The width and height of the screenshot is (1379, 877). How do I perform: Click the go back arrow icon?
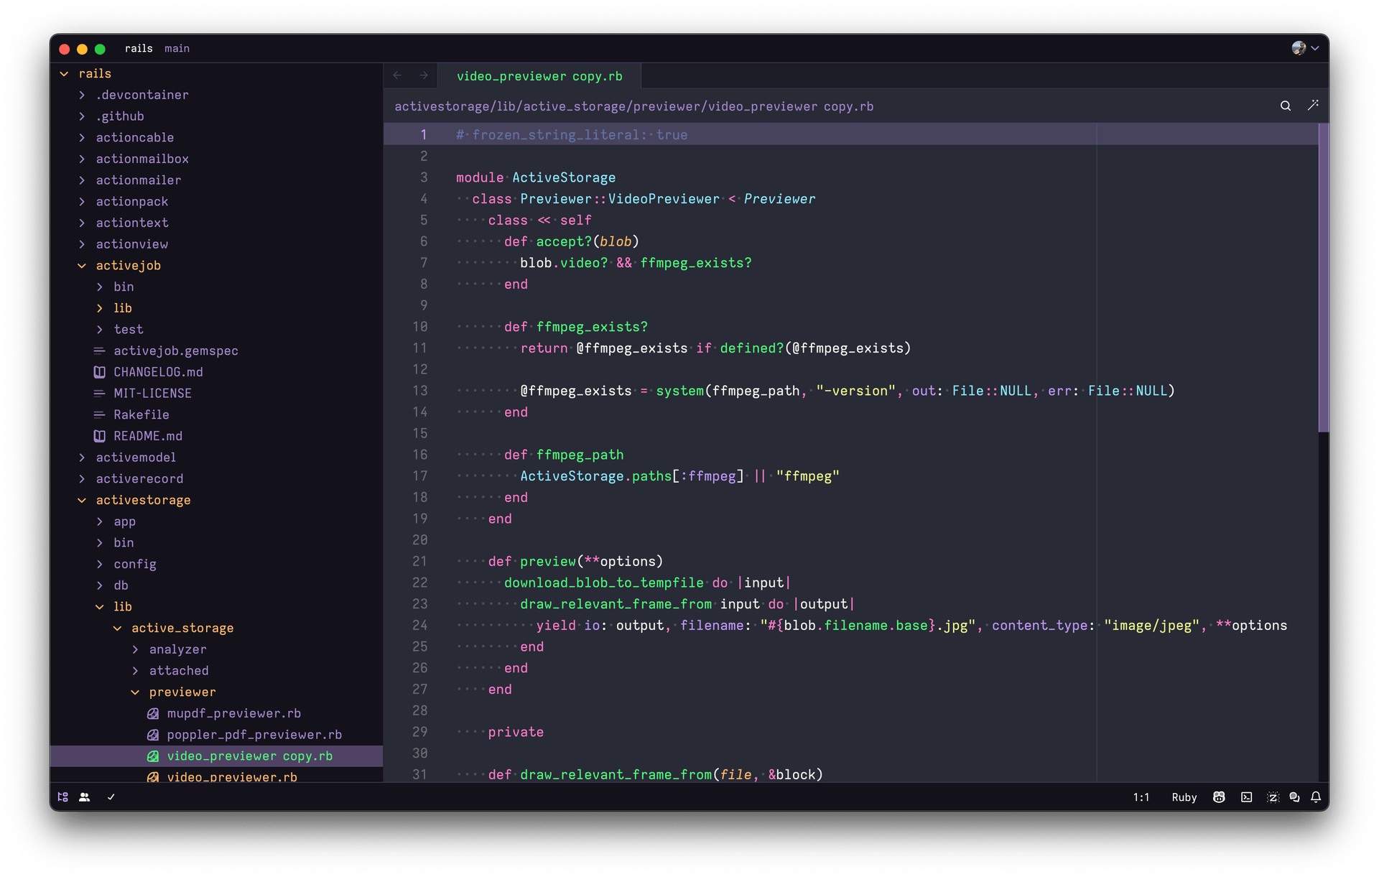tap(397, 75)
